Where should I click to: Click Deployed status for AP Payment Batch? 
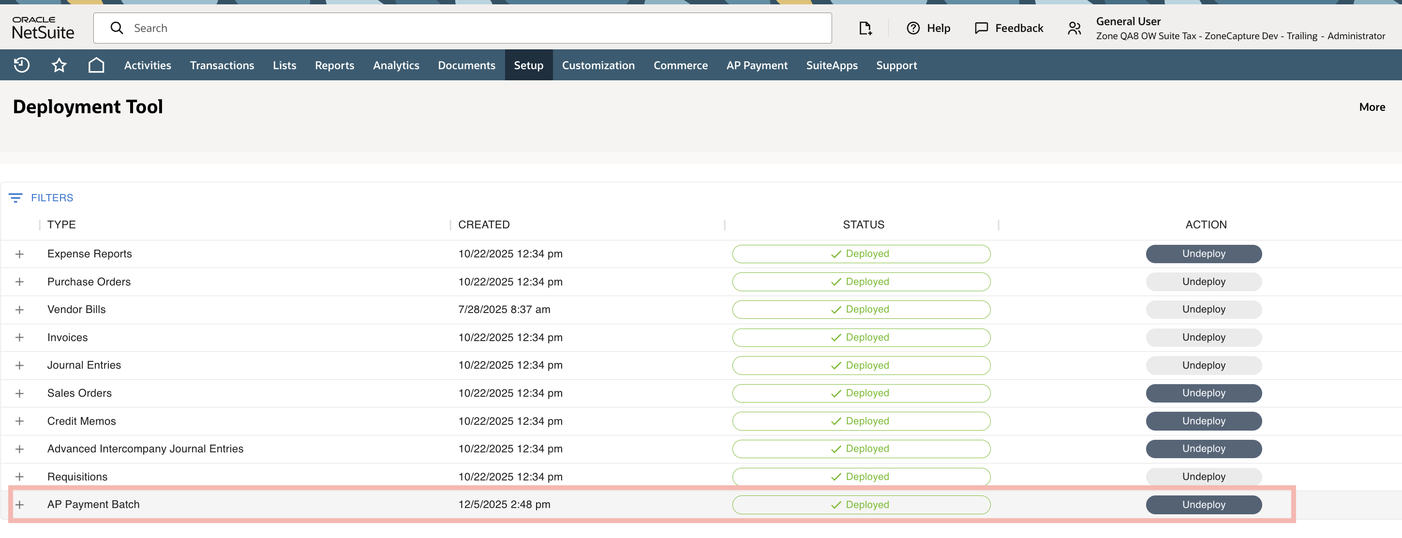861,505
